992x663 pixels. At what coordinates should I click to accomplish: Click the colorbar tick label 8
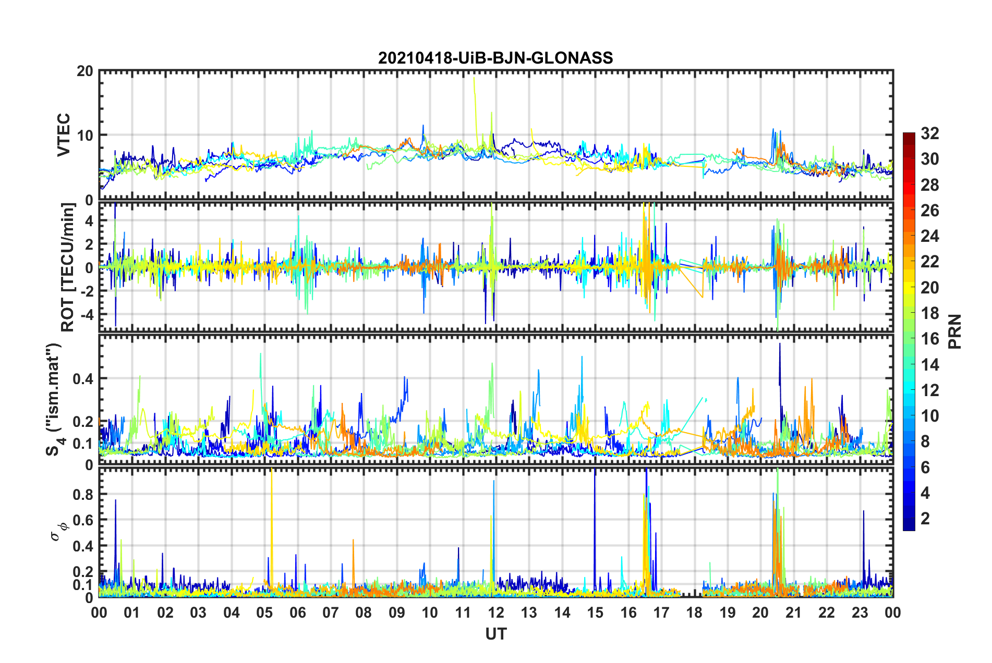(x=925, y=441)
